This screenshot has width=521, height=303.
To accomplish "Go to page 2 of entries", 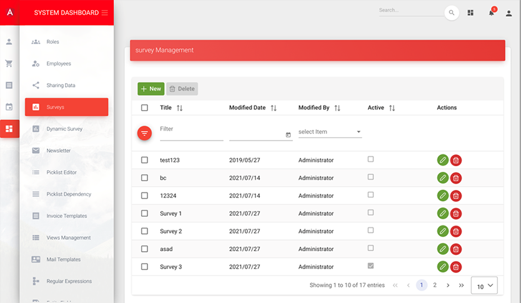I will (435, 285).
